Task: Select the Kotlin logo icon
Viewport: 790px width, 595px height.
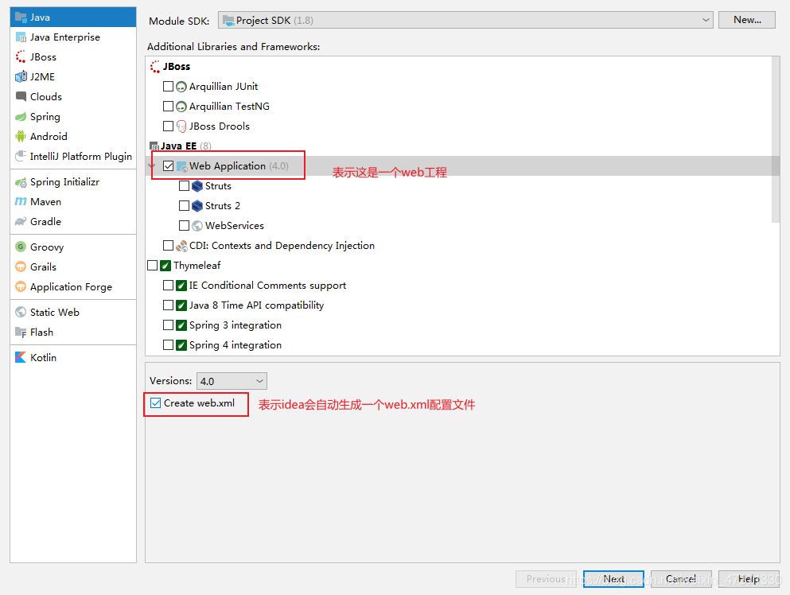Action: pyautogui.click(x=21, y=357)
